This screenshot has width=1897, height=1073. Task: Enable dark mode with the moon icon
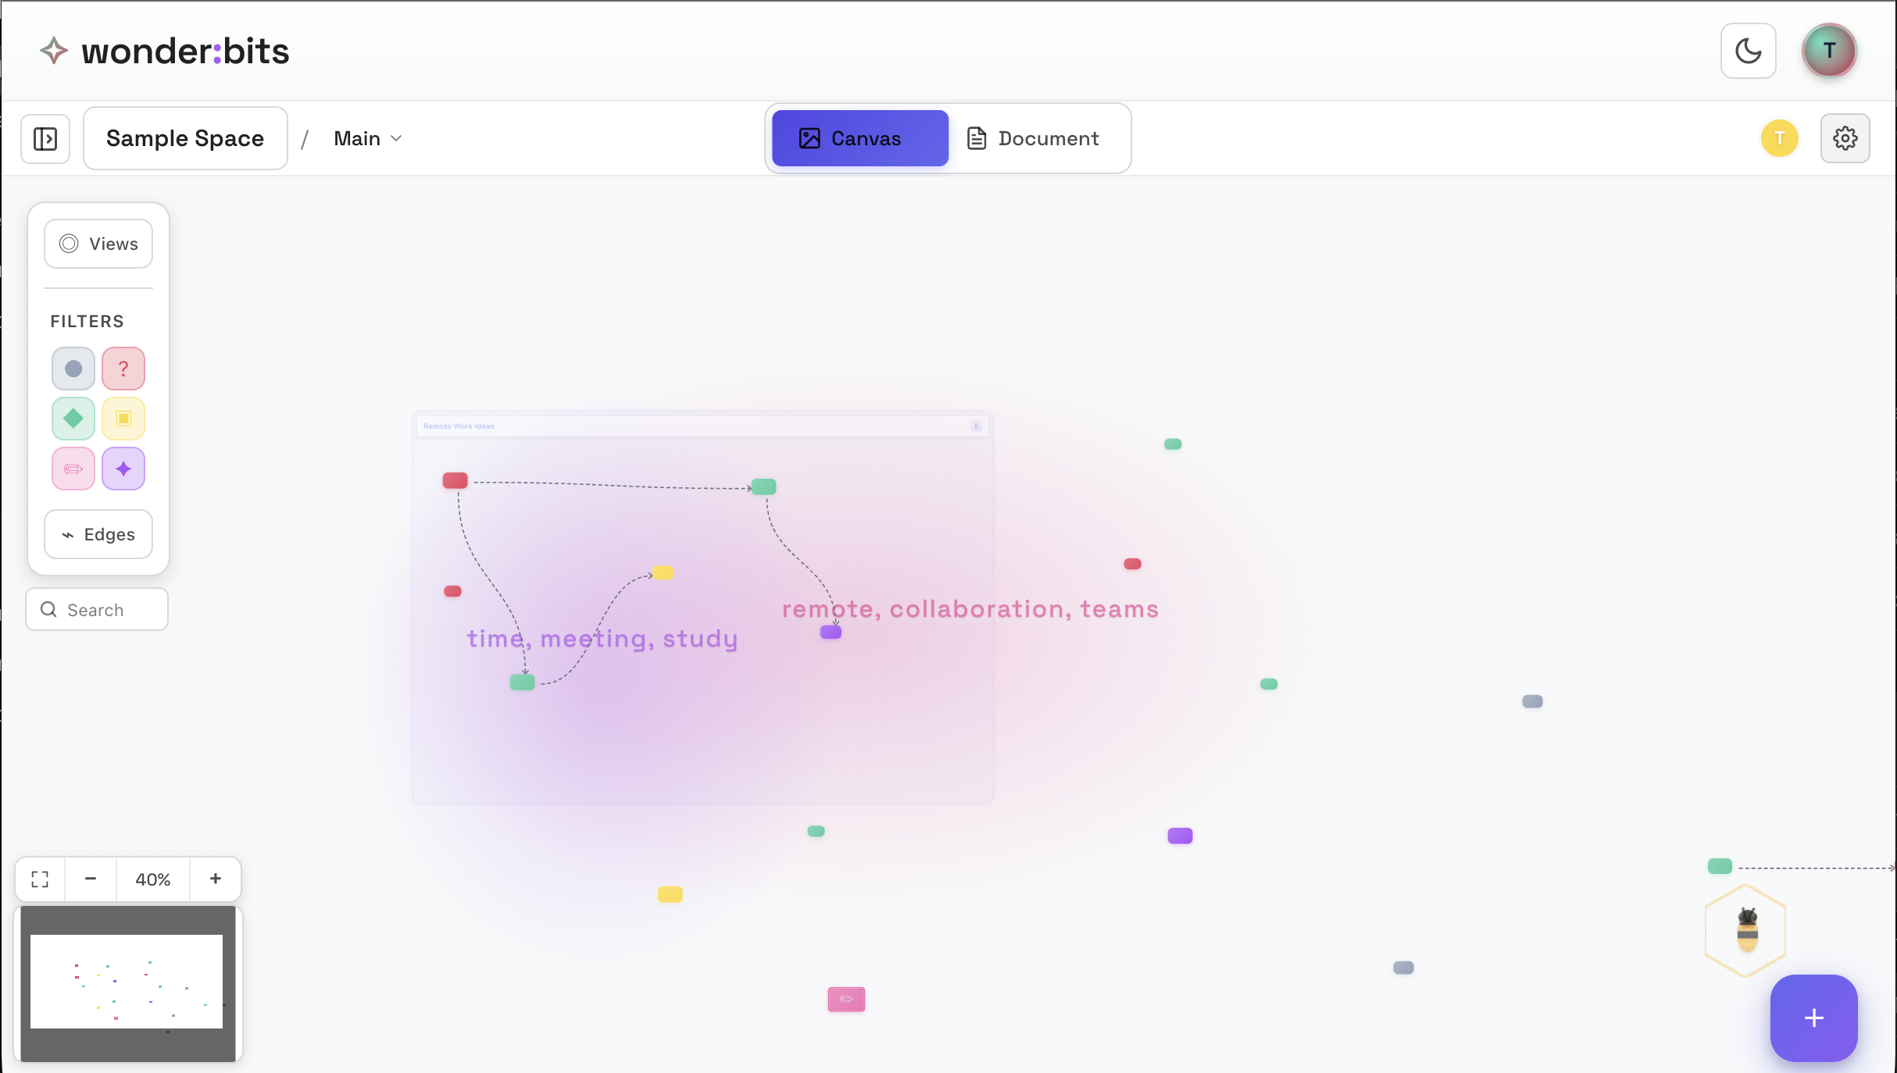pyautogui.click(x=1748, y=50)
